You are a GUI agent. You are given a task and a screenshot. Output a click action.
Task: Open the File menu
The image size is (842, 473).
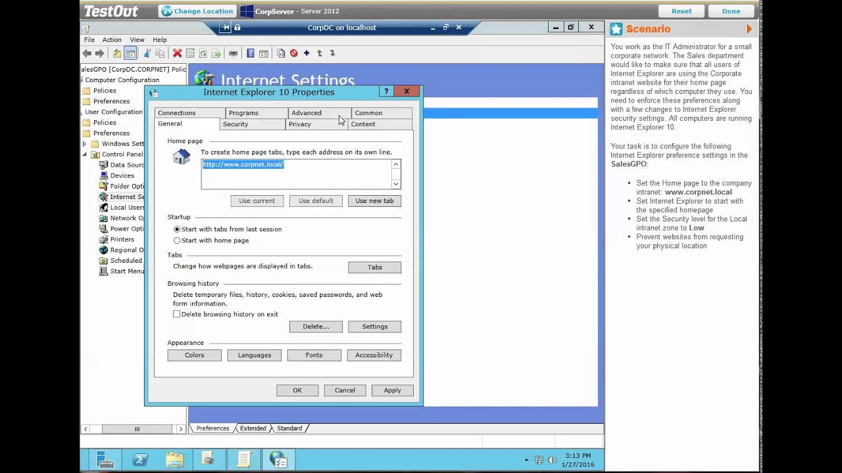coord(89,39)
